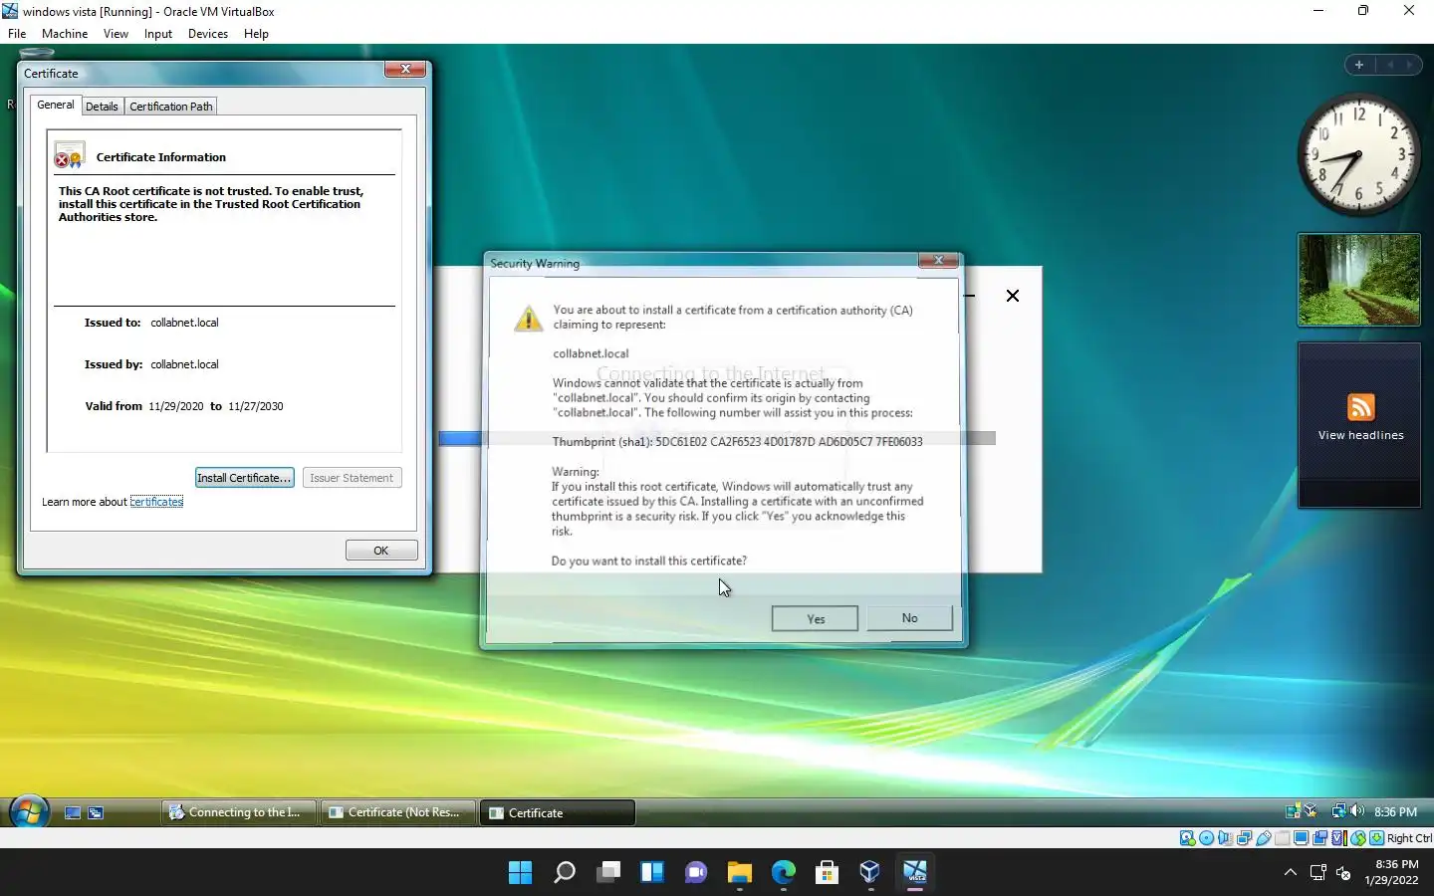
Task: Open Task View on host taskbar
Action: point(608,873)
